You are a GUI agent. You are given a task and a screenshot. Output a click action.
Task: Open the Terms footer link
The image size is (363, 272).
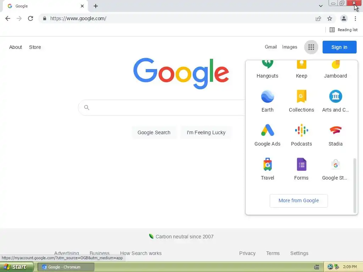(273, 253)
